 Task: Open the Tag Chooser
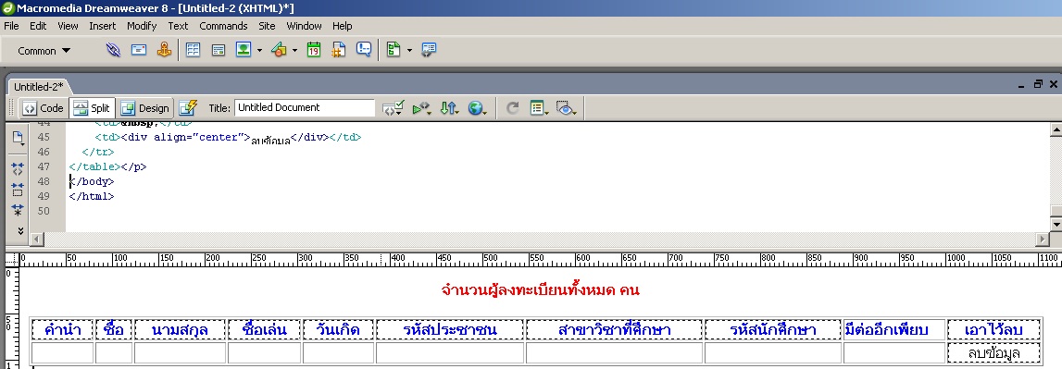[x=429, y=49]
